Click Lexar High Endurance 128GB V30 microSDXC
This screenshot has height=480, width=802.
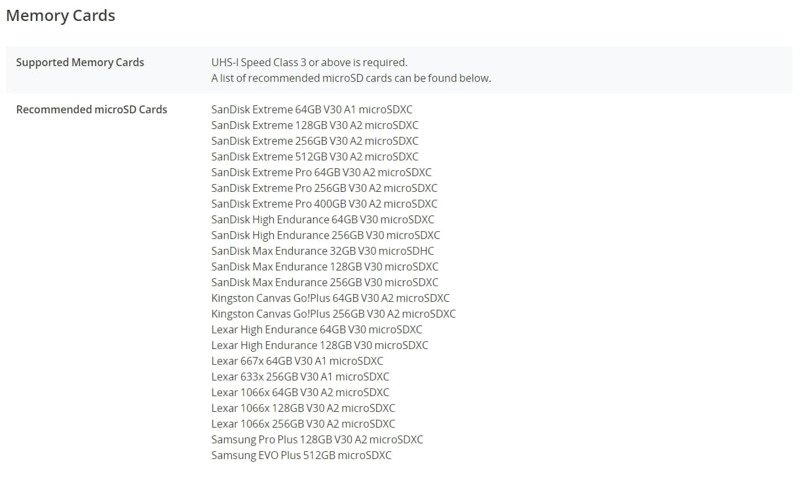(x=320, y=345)
